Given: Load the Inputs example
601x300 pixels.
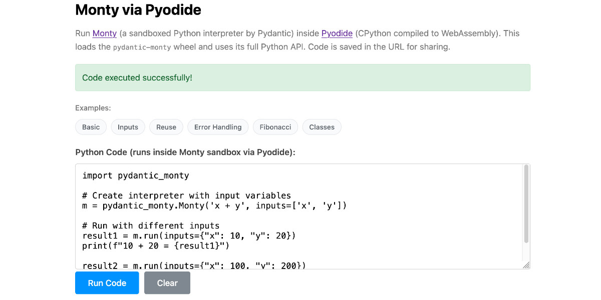Looking at the screenshot, I should tap(128, 127).
